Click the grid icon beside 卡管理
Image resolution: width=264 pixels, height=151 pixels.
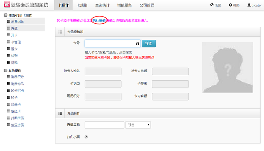coord(8,42)
